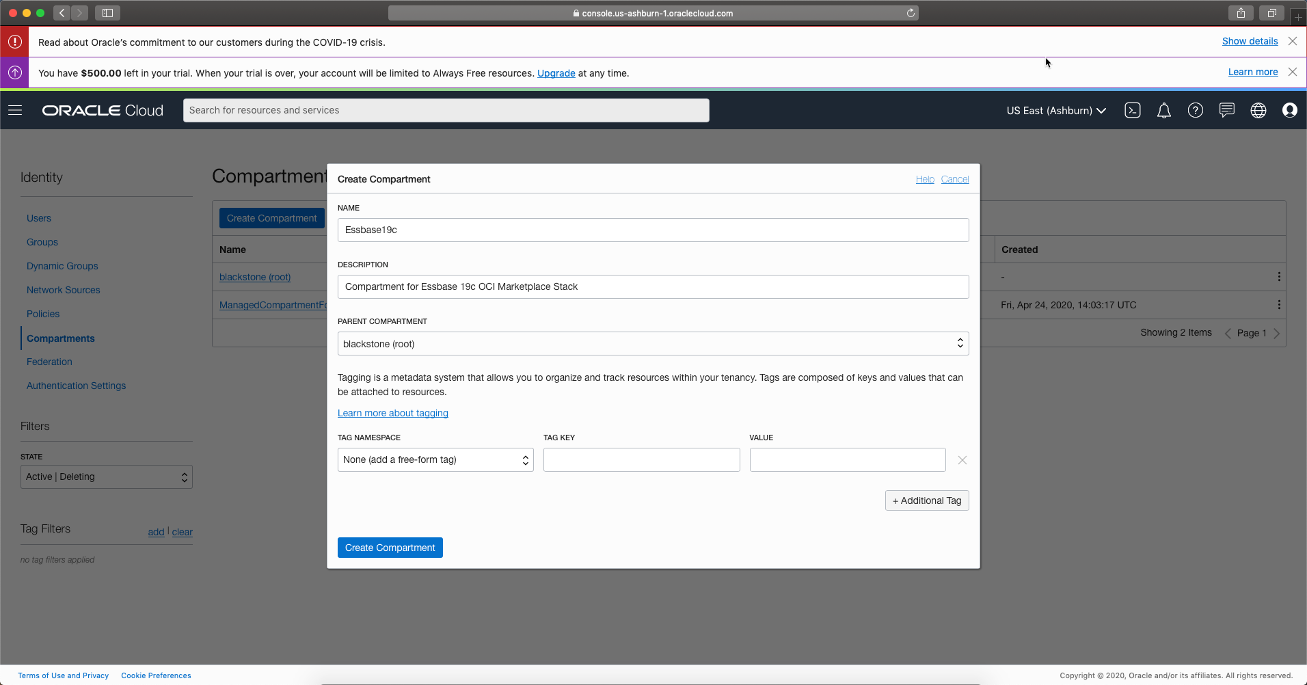This screenshot has height=685, width=1307.
Task: Remove the tag row with X icon
Action: pos(962,460)
